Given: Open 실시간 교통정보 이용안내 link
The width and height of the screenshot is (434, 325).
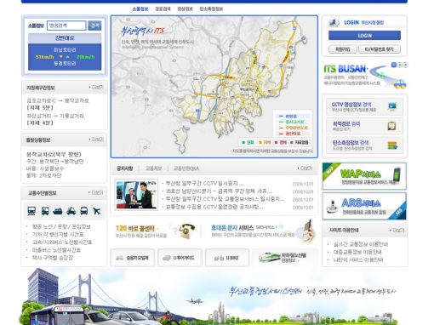Looking at the screenshot, I should pyautogui.click(x=361, y=244).
